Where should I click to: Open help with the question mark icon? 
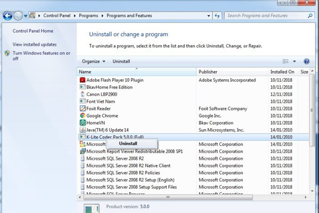(306, 61)
